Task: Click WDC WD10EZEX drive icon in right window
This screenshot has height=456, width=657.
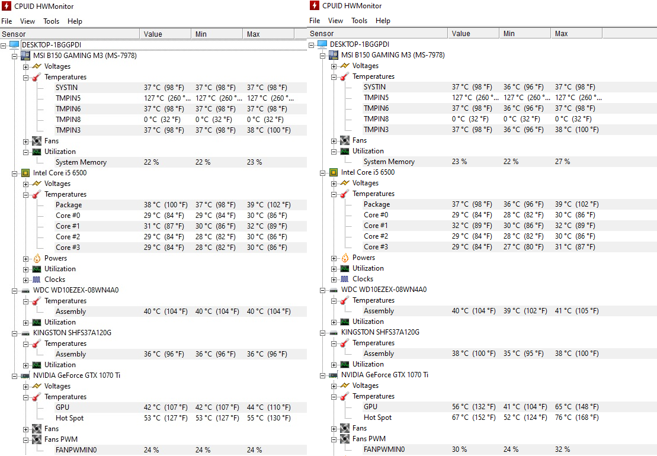Action: [334, 290]
